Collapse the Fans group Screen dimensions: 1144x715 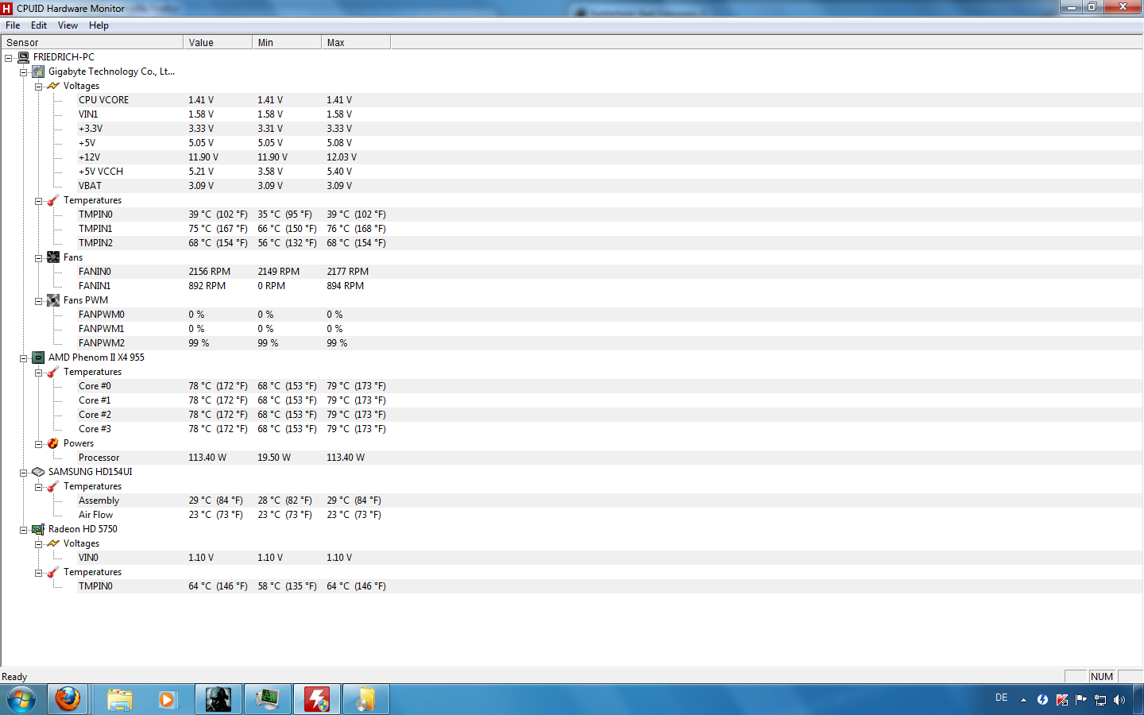pos(38,258)
